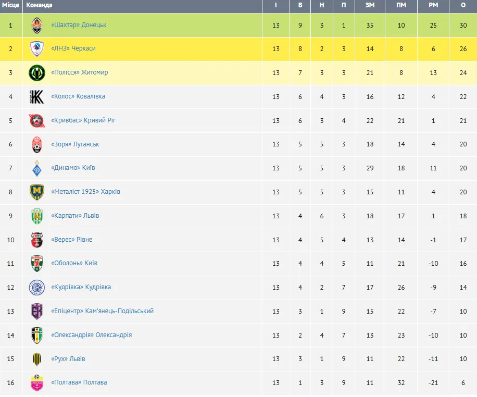Click the Полтава team crest

tap(36, 383)
